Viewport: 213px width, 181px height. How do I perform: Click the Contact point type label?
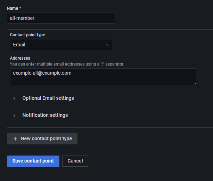tap(27, 35)
